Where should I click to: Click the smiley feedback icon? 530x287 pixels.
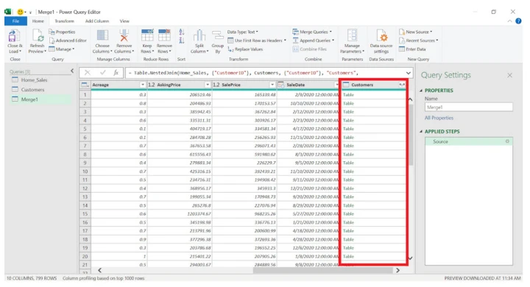click(21, 12)
